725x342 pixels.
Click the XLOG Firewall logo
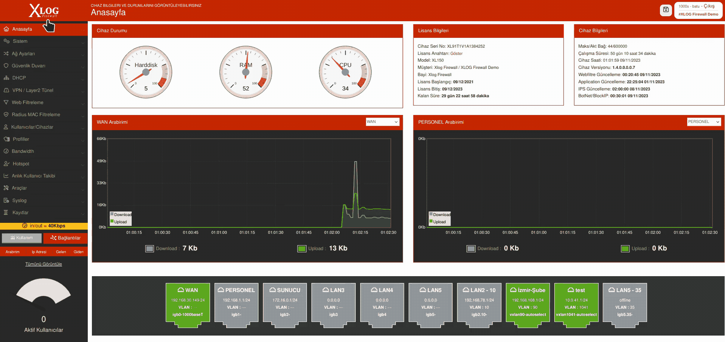[x=44, y=11]
